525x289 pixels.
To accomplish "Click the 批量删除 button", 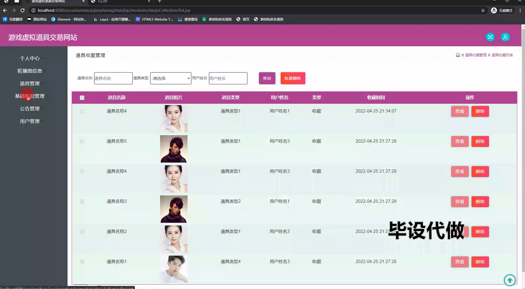I will pos(293,78).
